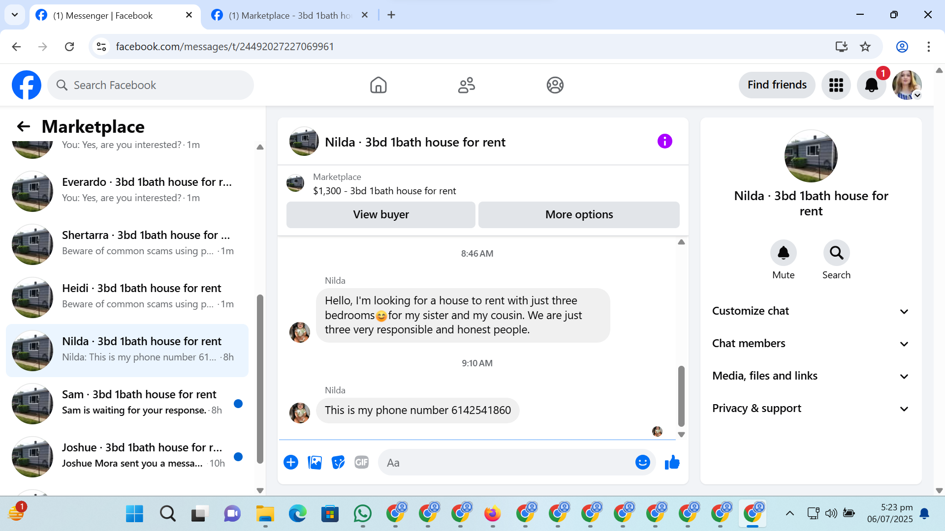This screenshot has height=531, width=945.
Task: Open the emoji picker in message box
Action: [642, 462]
